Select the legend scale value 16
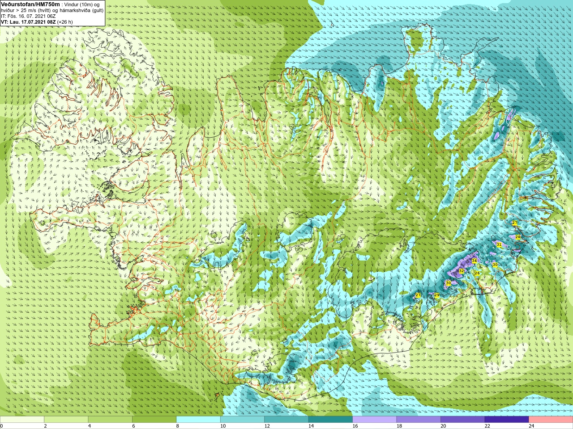The width and height of the screenshot is (573, 429). point(355,426)
